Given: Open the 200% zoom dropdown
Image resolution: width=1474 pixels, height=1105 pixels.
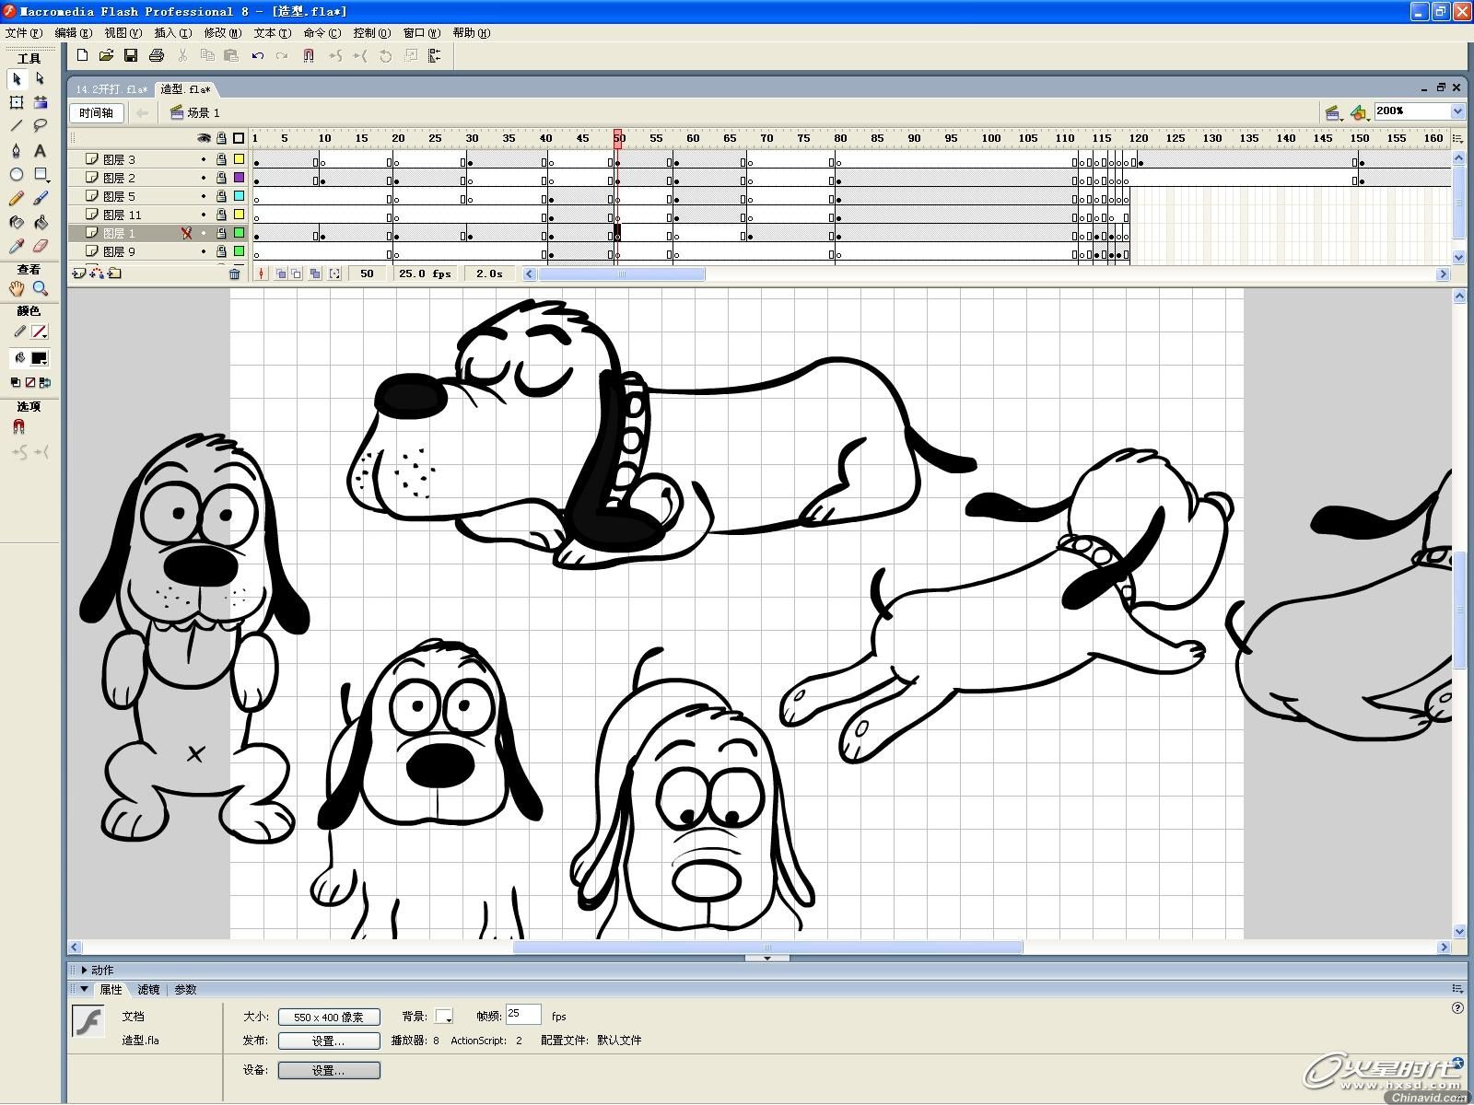Looking at the screenshot, I should 1457,111.
